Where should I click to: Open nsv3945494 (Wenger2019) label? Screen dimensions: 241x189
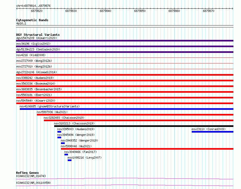click(76, 135)
